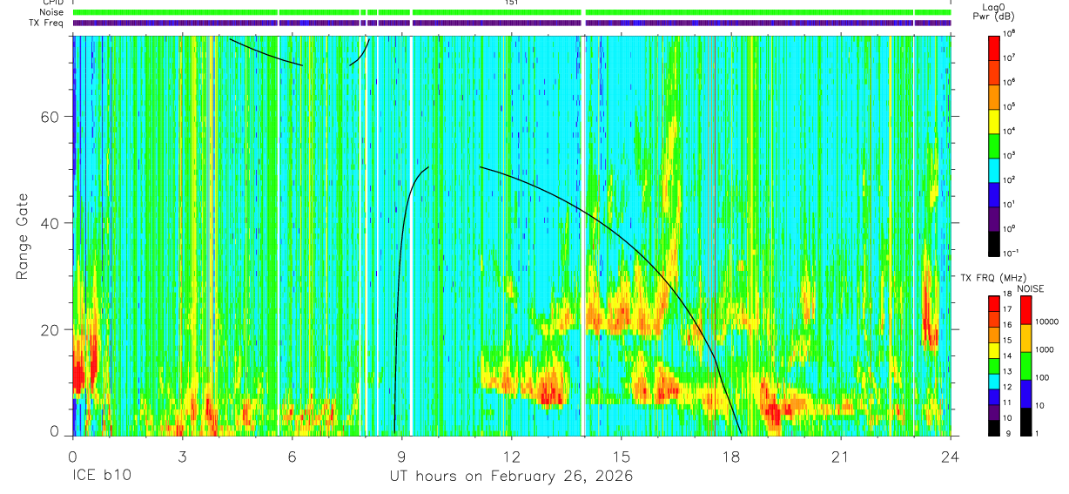This screenshot has width=1069, height=494.
Task: Select the 'Noise' row label at top
Action: [x=52, y=12]
